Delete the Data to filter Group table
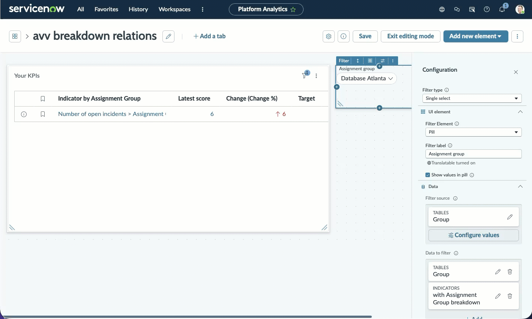Viewport: 532px width, 319px height. click(x=510, y=272)
